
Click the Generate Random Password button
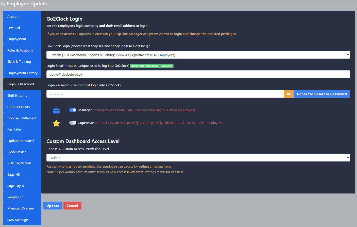322,94
